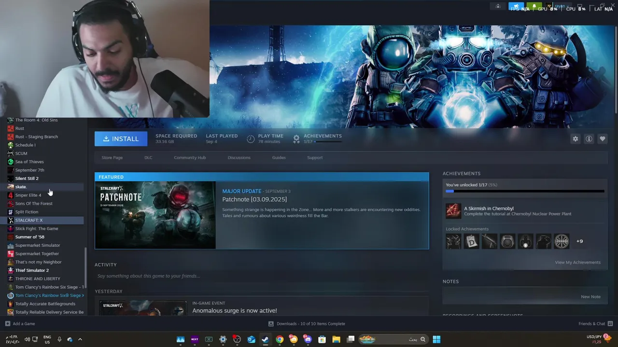The width and height of the screenshot is (618, 347).
Task: Open the Xbox app taskbar icon
Action: (x=209, y=339)
